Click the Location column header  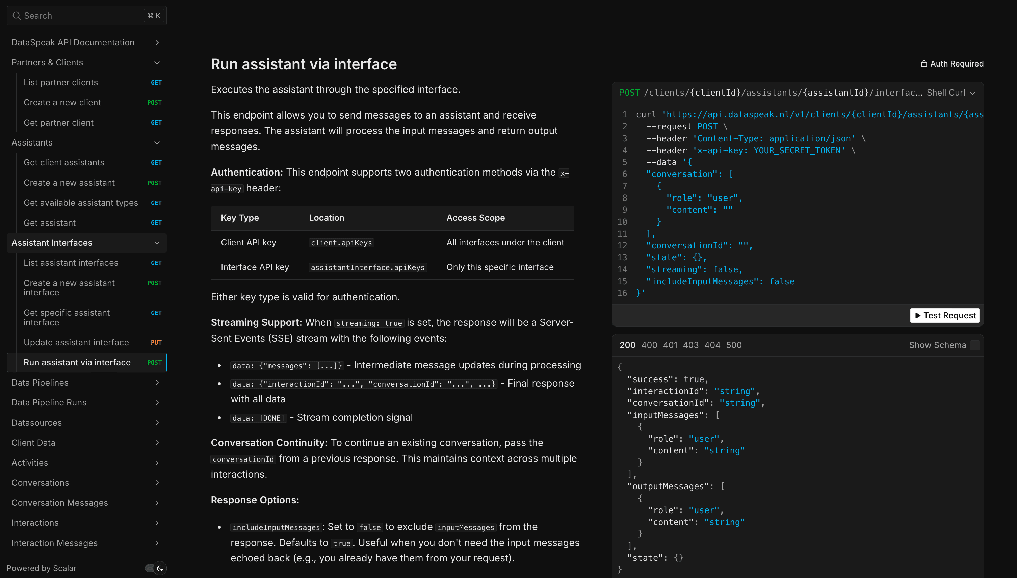tap(368, 218)
